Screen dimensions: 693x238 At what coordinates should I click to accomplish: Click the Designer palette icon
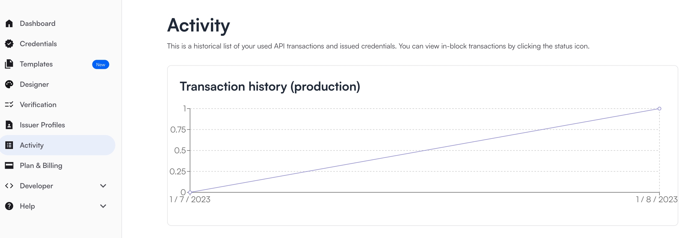9,84
